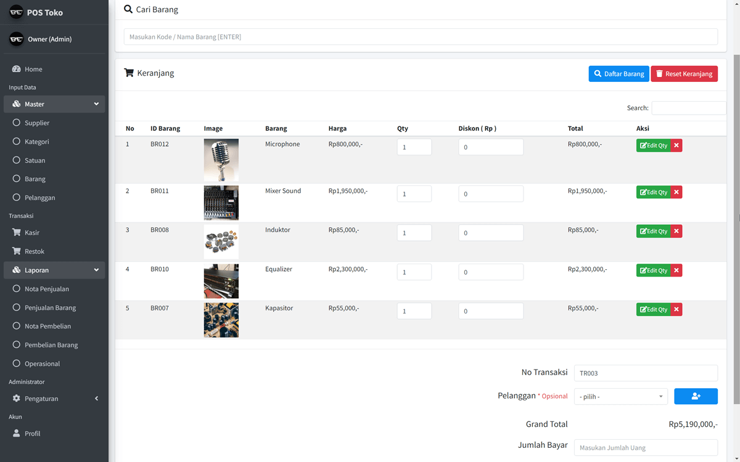Select the Pengaturan gear icon
The width and height of the screenshot is (740, 462).
coord(16,399)
